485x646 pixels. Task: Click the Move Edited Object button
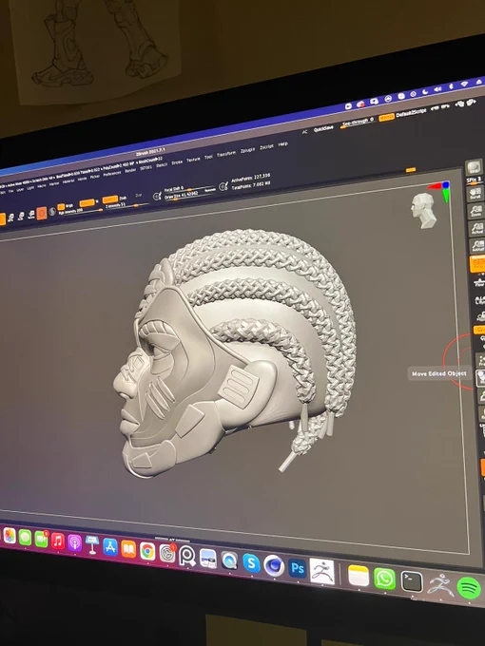[480, 379]
